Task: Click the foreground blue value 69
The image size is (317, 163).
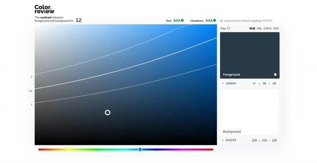Action: coord(274,83)
